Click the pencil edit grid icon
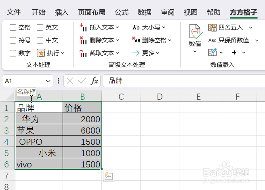The width and height of the screenshot is (265, 190). coord(212,52)
